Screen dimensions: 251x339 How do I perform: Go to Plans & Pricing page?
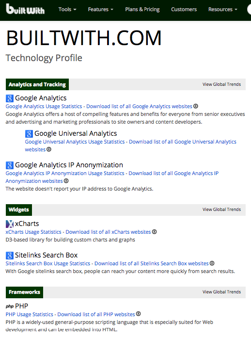coord(142,10)
